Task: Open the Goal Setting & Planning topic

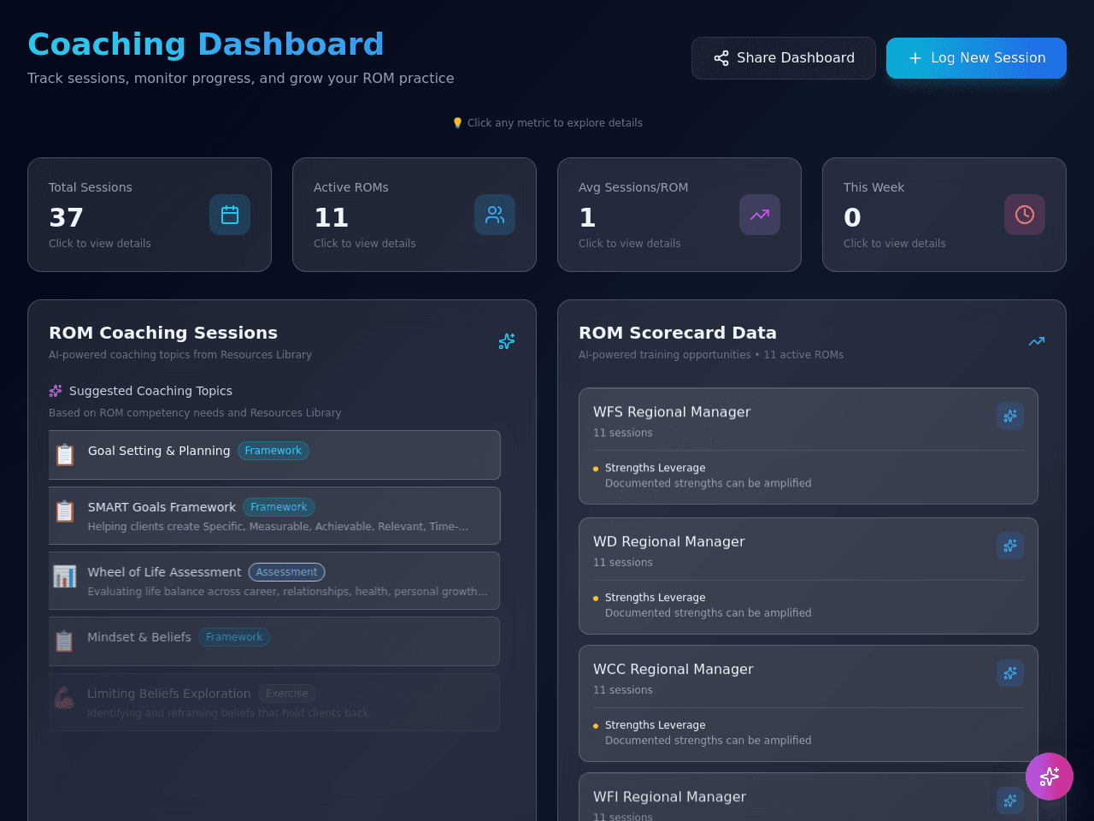Action: pos(274,455)
